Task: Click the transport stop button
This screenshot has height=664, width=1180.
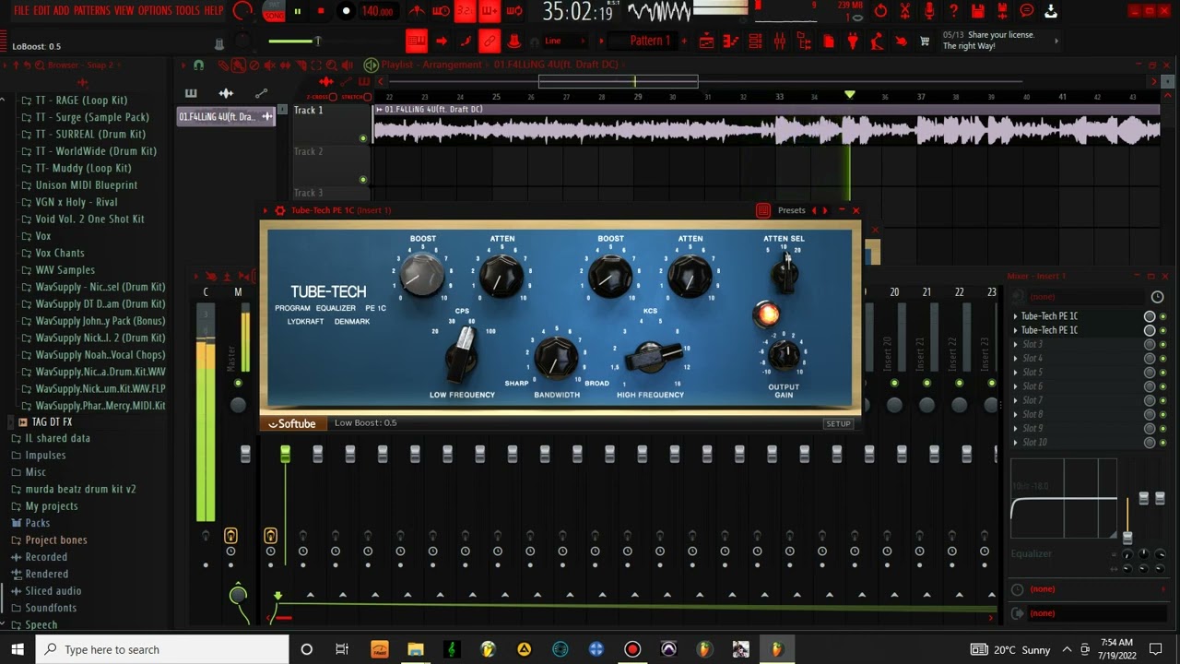Action: pyautogui.click(x=321, y=11)
